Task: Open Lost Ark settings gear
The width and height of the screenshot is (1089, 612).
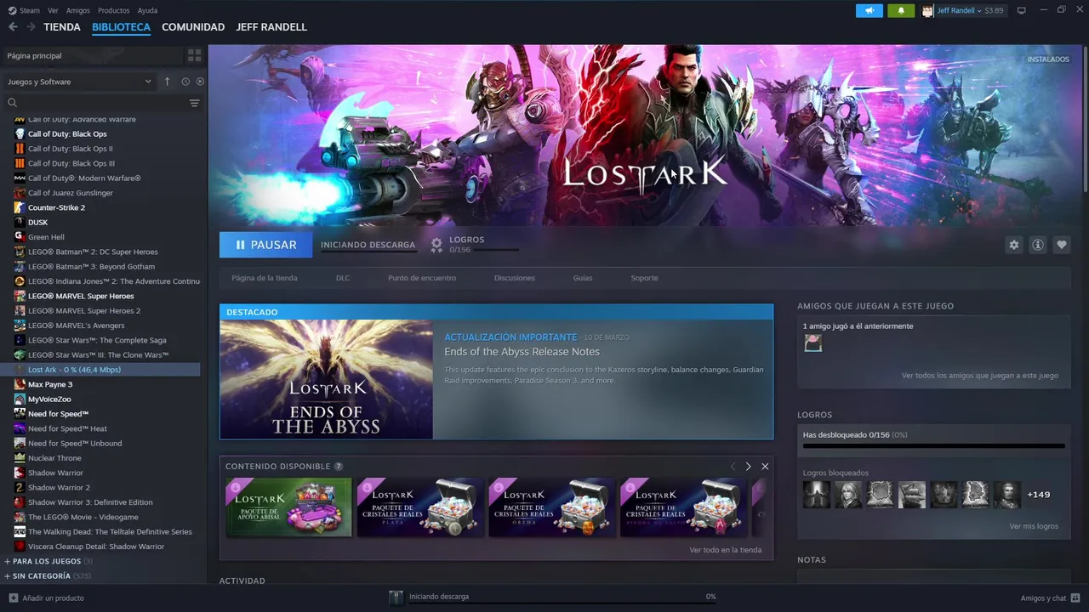Action: point(1013,245)
